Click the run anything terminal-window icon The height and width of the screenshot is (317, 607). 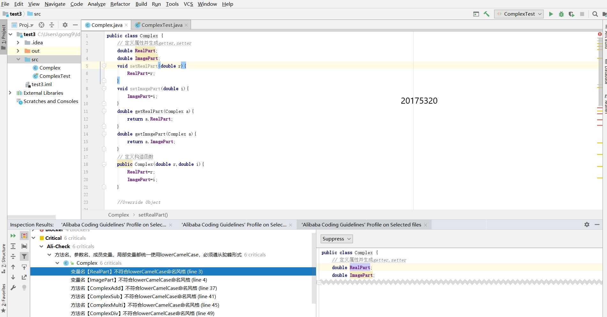pos(476,14)
